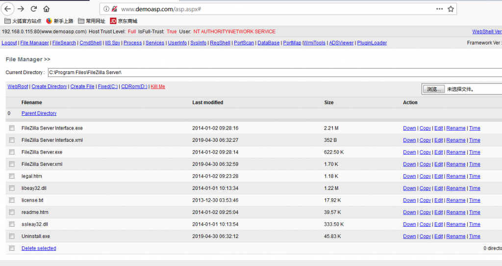Viewport: 502px width, 266px height.
Task: Open FileSearch in the top menu
Action: [64, 43]
